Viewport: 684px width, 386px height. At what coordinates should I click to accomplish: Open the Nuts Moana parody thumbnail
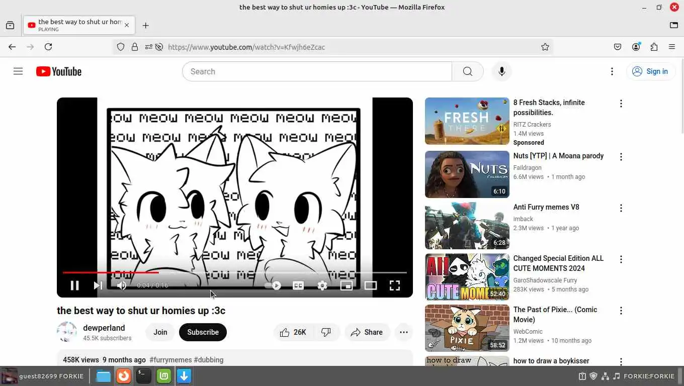(x=467, y=174)
